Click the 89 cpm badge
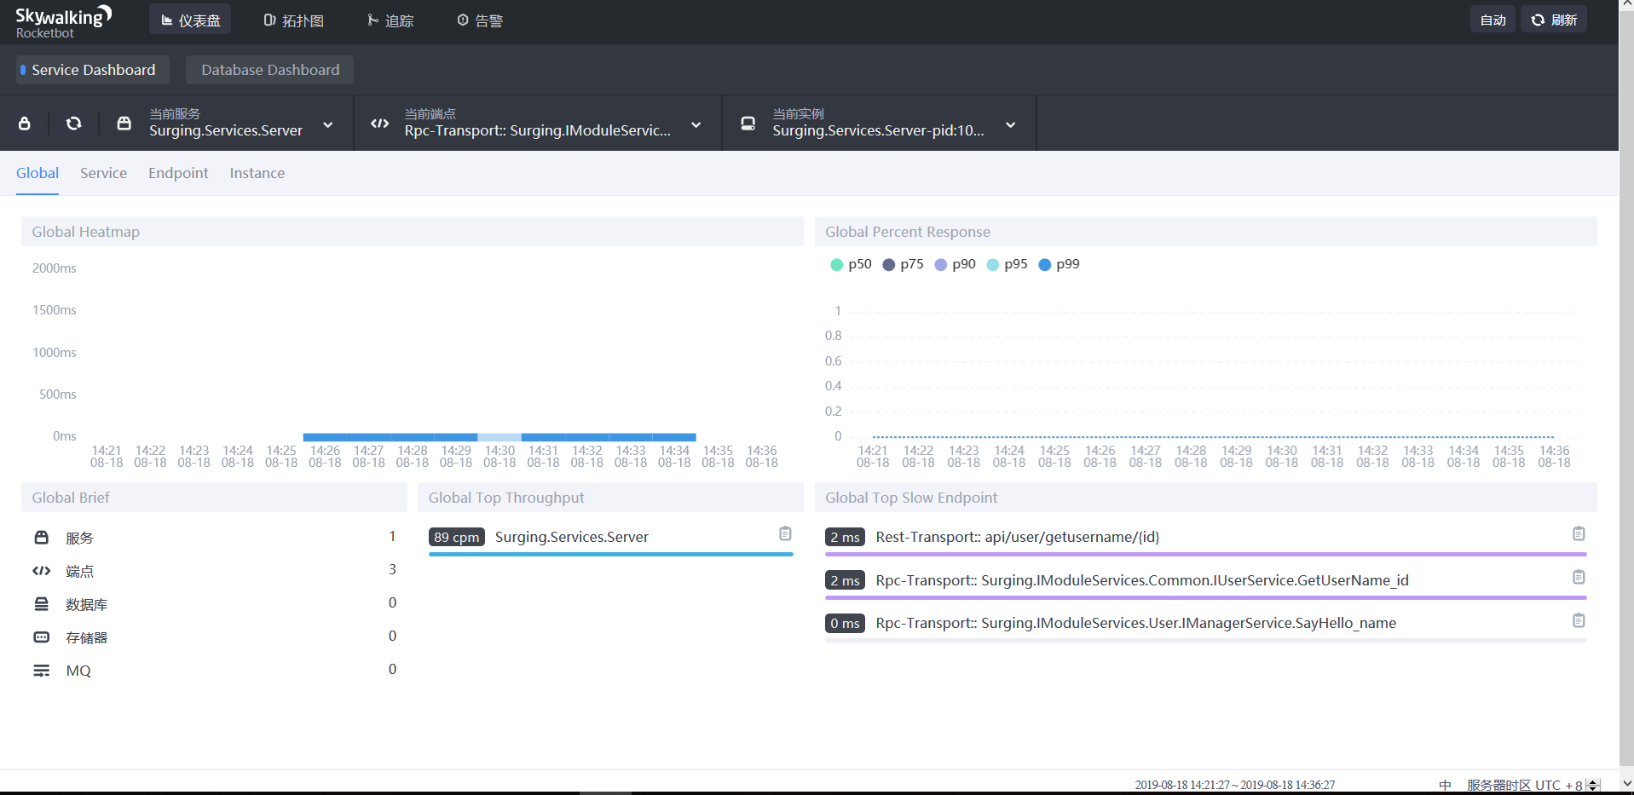The image size is (1634, 795). 457,537
